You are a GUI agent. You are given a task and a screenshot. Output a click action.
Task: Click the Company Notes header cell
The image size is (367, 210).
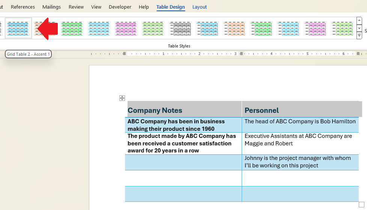click(183, 109)
